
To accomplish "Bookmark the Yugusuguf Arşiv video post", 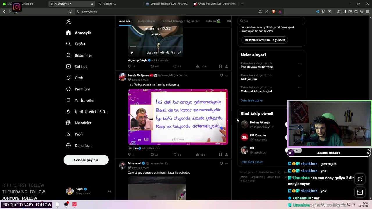I will click(221, 66).
